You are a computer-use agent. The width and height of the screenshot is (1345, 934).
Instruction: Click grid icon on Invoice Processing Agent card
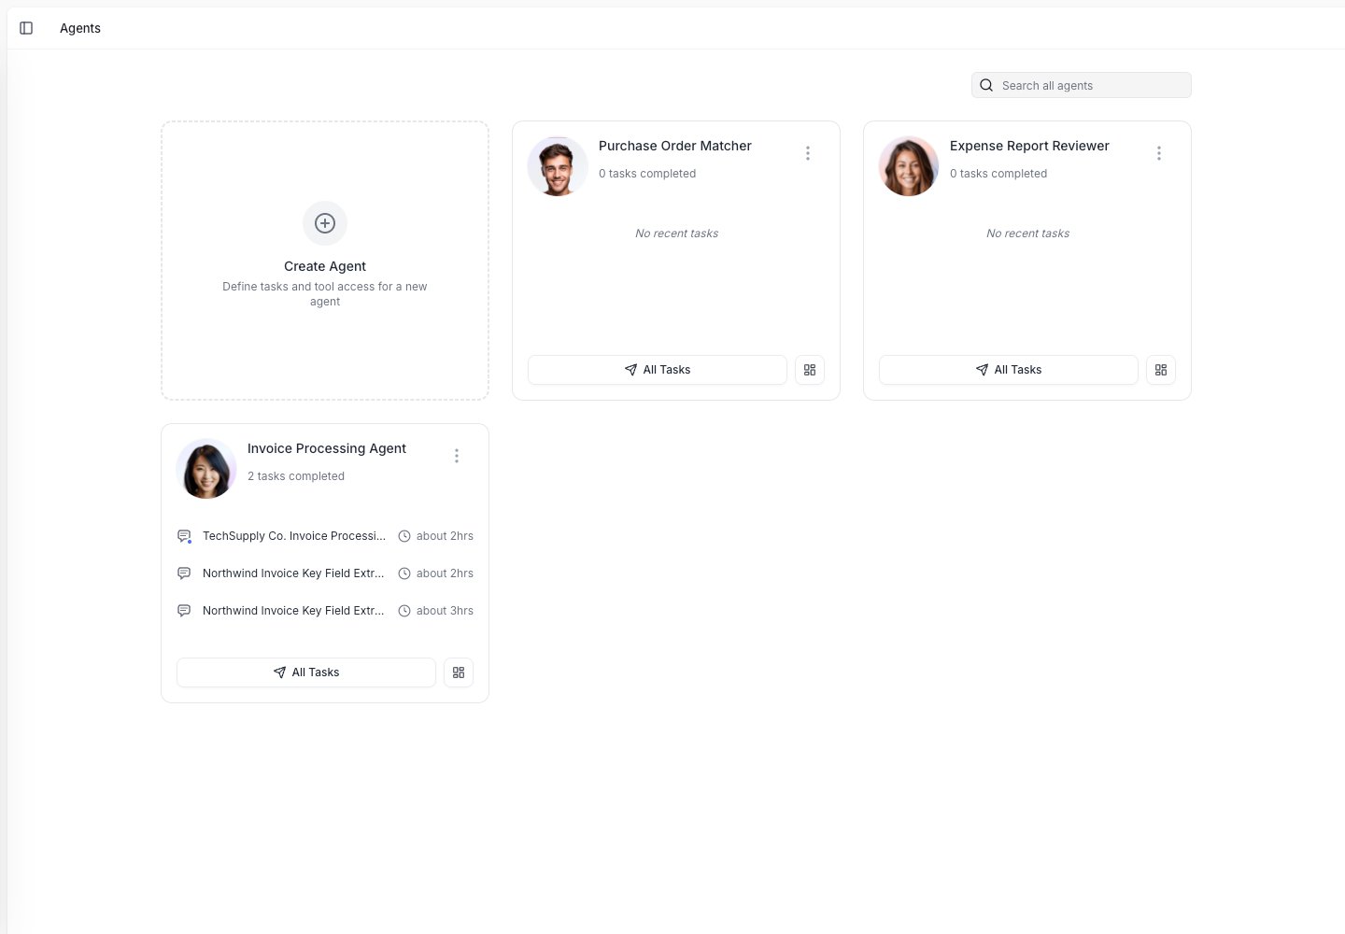tap(459, 672)
